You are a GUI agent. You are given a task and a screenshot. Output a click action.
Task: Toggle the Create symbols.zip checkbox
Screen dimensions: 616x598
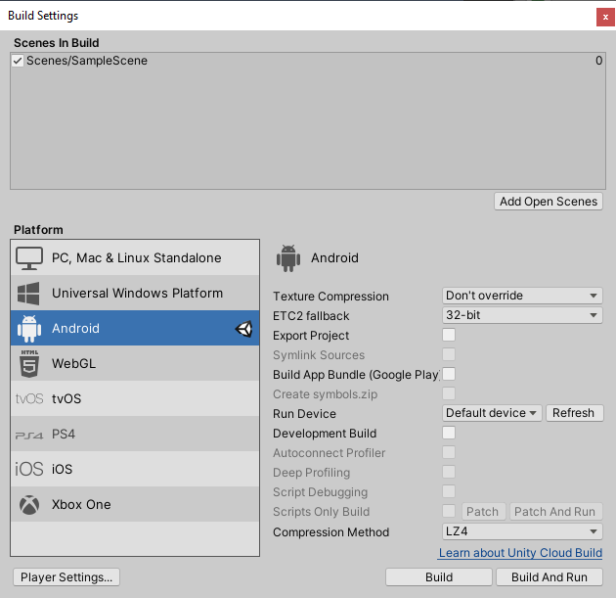pyautogui.click(x=449, y=393)
